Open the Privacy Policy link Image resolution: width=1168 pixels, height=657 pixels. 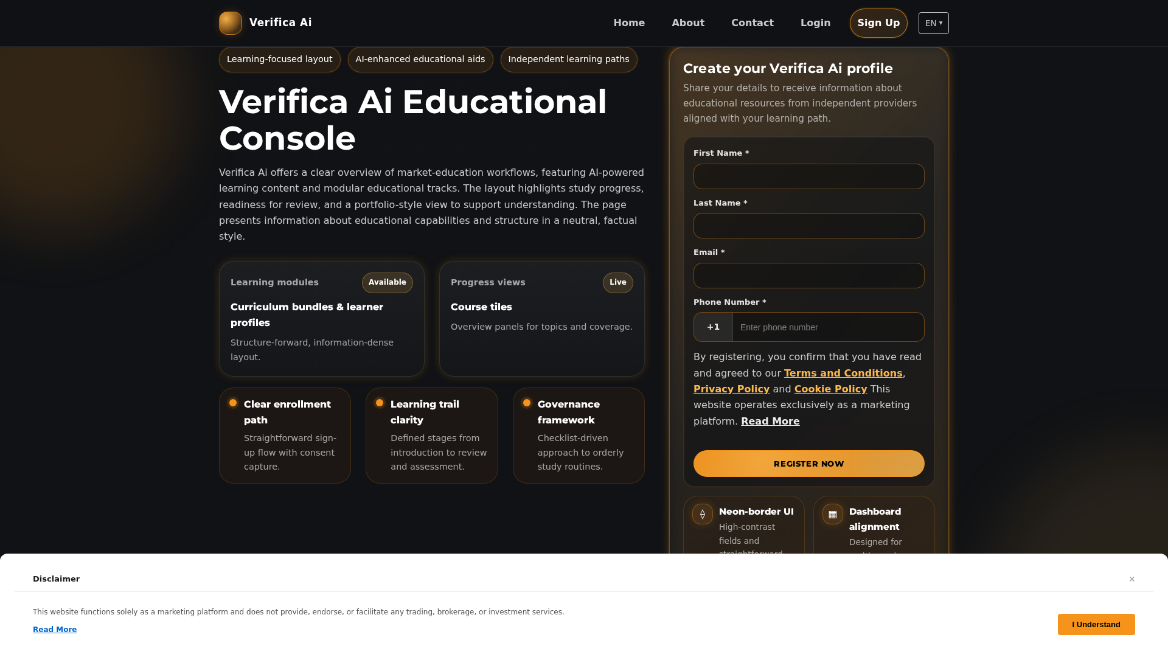point(731,389)
